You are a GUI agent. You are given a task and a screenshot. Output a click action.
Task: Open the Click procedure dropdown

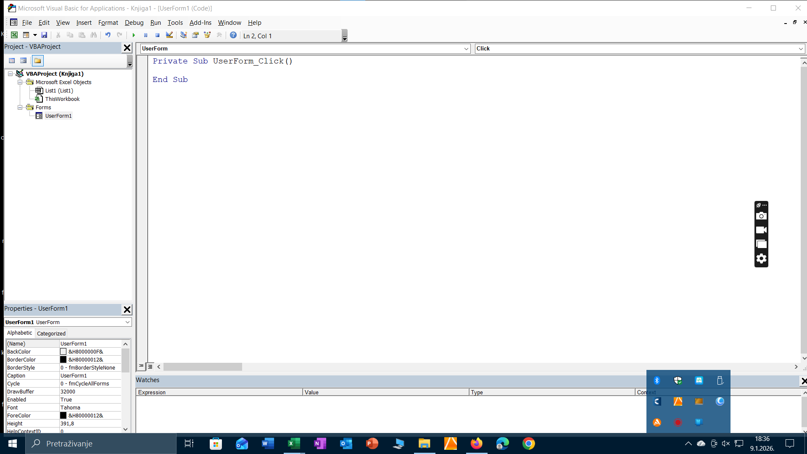tap(800, 49)
